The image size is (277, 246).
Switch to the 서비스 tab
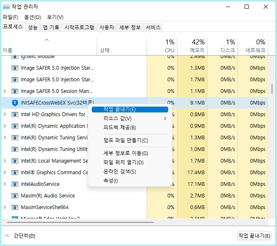153,27
